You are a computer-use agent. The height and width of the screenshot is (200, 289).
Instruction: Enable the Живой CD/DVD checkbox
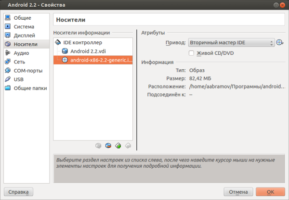click(x=192, y=52)
